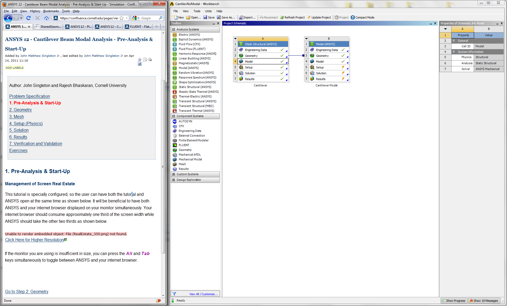Click Import… in the Workbench toolbar
Screen dimensions: 507x306
(247, 17)
